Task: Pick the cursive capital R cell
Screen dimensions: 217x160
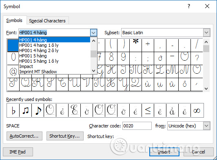Action: [38, 84]
